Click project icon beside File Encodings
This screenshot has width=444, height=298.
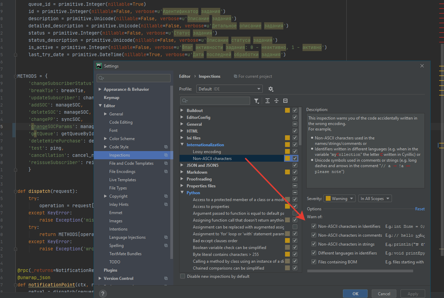(x=166, y=172)
